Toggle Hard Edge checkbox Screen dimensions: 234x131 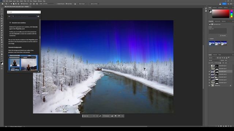coord(66,4)
